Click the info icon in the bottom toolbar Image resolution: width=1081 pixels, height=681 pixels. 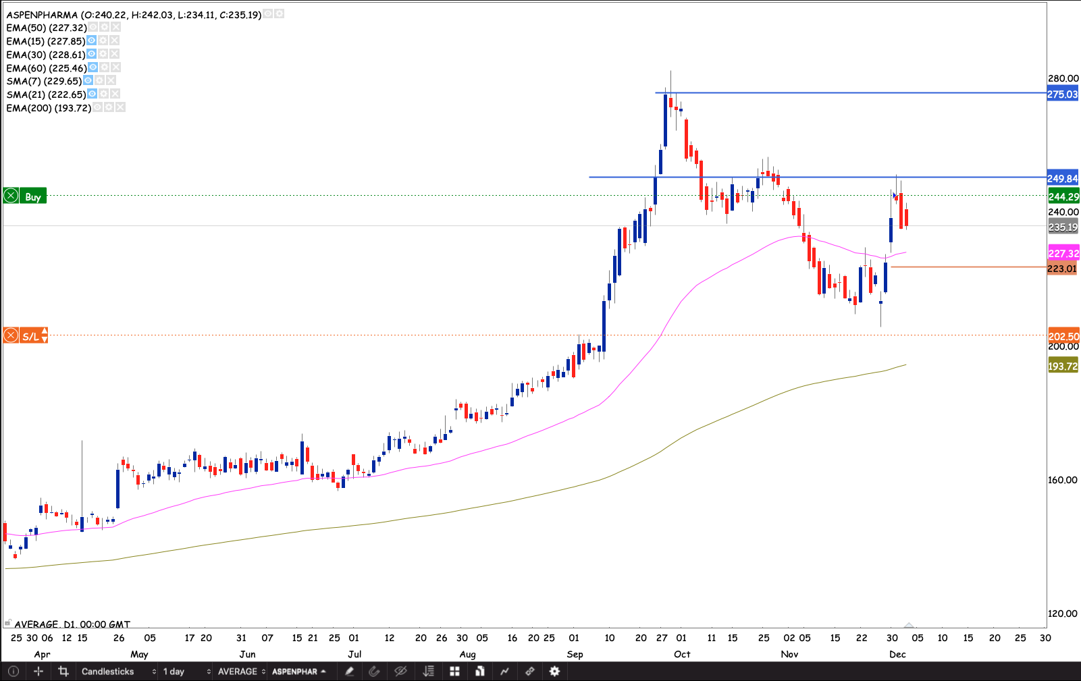click(14, 672)
